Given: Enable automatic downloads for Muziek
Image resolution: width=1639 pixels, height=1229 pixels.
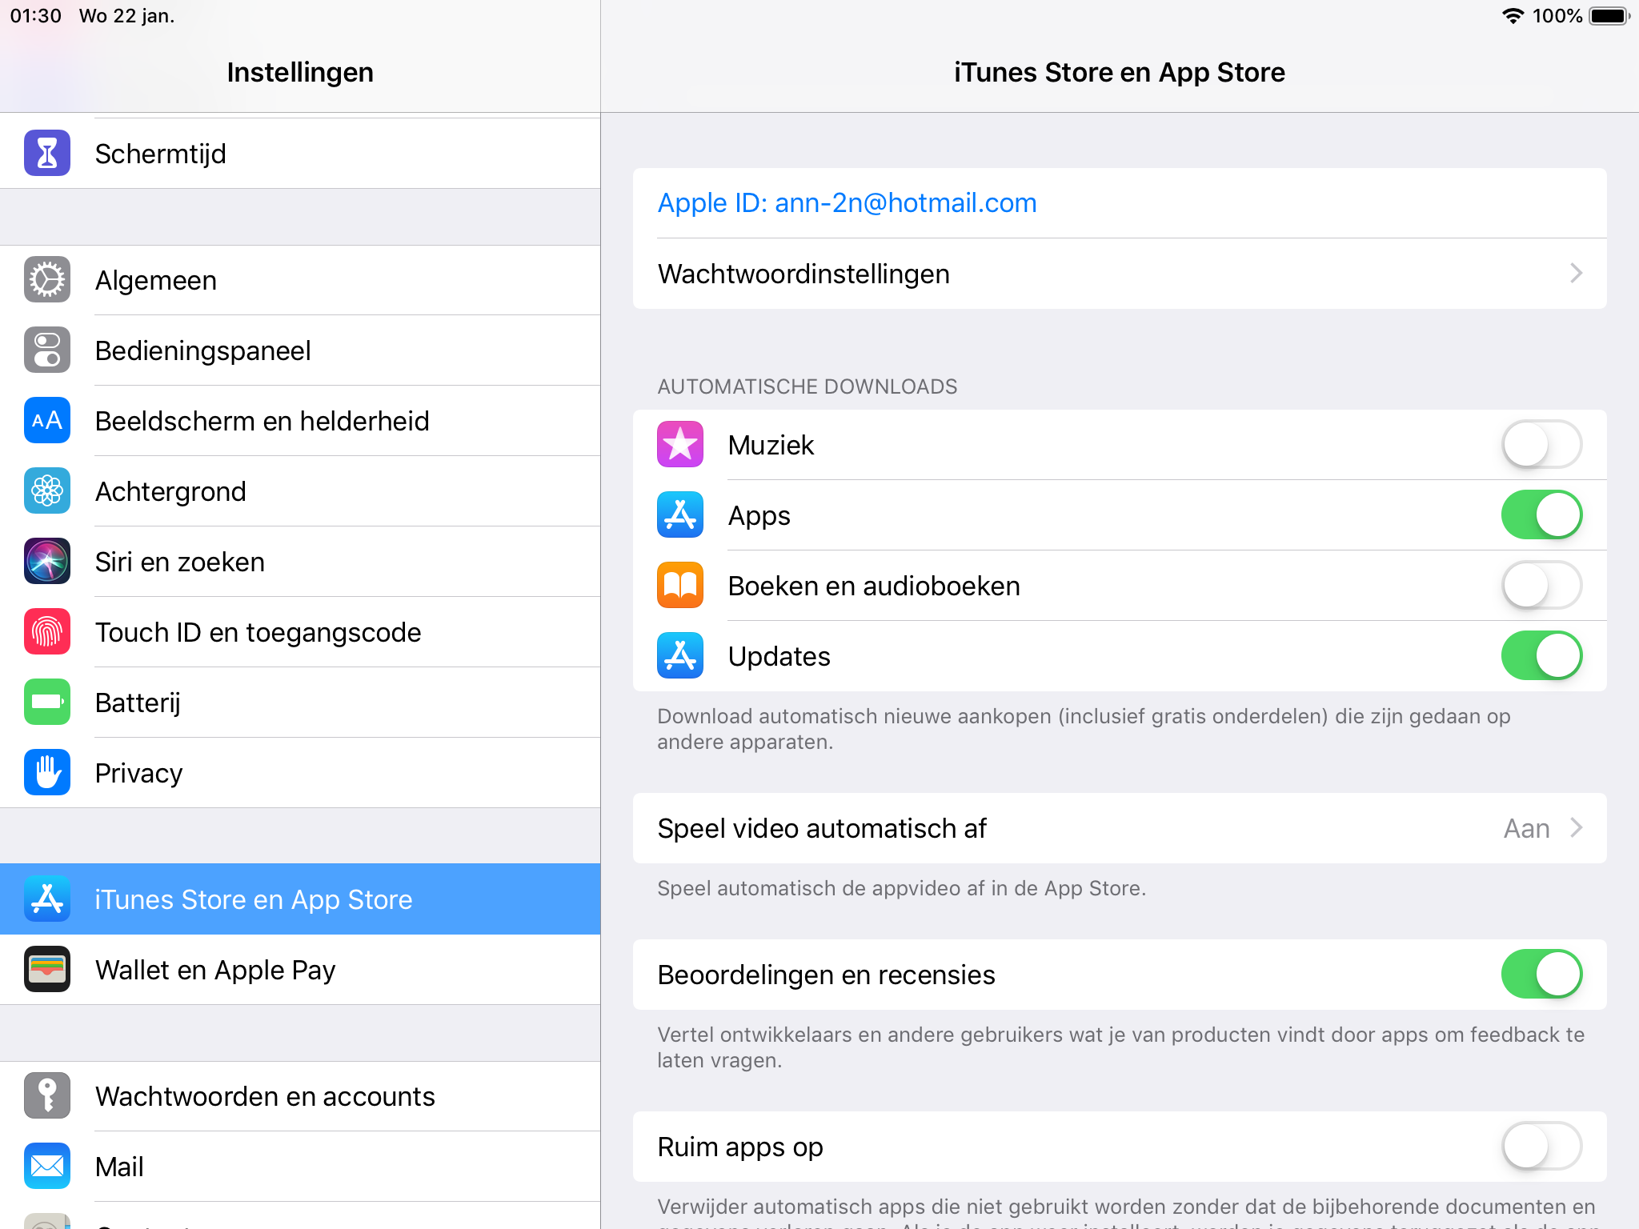Looking at the screenshot, I should coord(1541,445).
